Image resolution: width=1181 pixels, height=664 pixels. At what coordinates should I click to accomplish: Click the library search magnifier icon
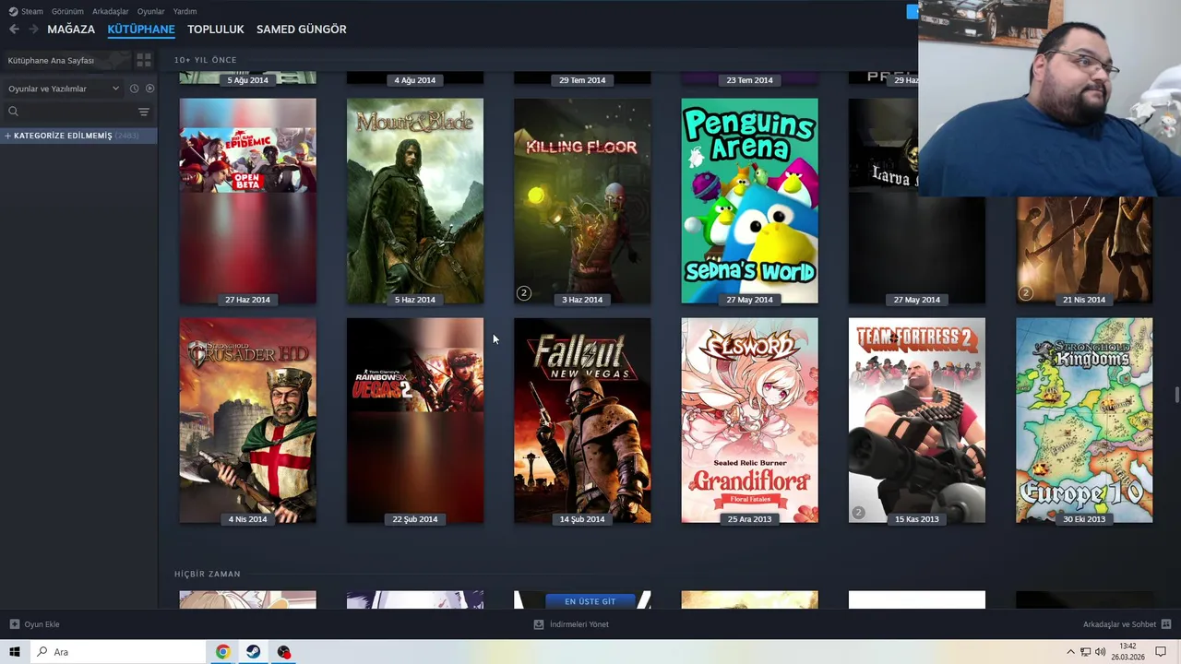(x=13, y=112)
